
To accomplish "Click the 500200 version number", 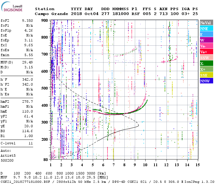I will click(7, 160).
